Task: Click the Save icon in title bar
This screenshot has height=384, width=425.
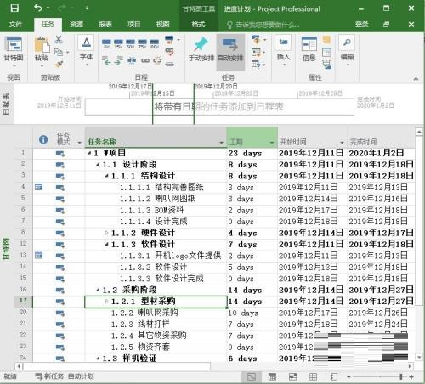Action: click(14, 8)
